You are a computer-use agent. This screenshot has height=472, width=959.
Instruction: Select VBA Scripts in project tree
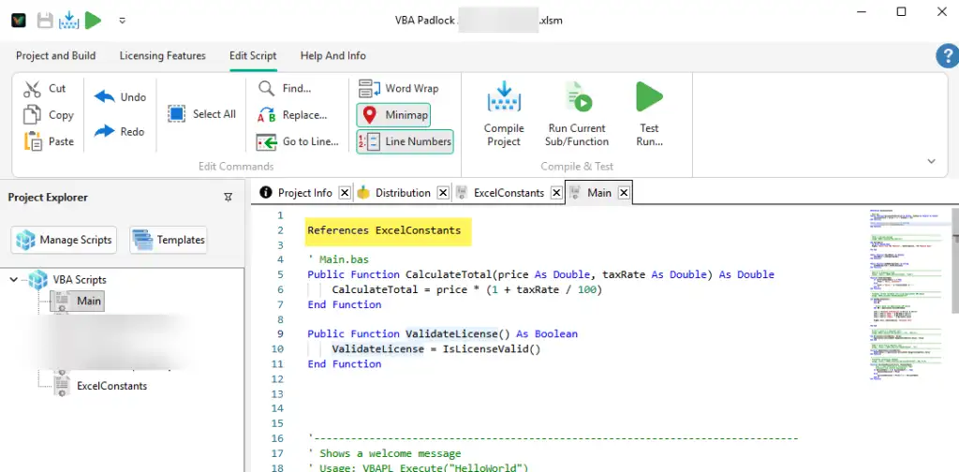tap(80, 280)
